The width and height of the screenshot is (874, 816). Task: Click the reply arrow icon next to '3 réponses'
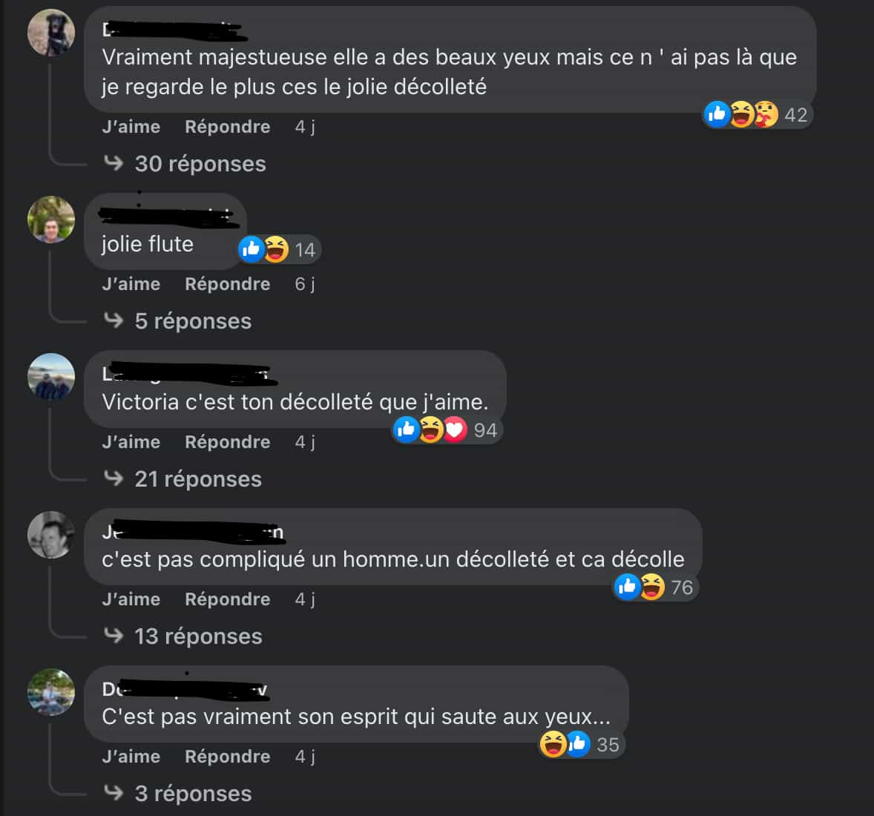point(114,793)
